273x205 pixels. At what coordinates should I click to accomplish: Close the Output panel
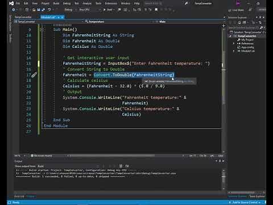tap(224, 161)
